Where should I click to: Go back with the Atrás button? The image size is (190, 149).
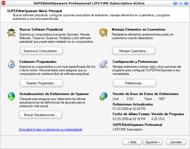pyautogui.click(x=132, y=142)
